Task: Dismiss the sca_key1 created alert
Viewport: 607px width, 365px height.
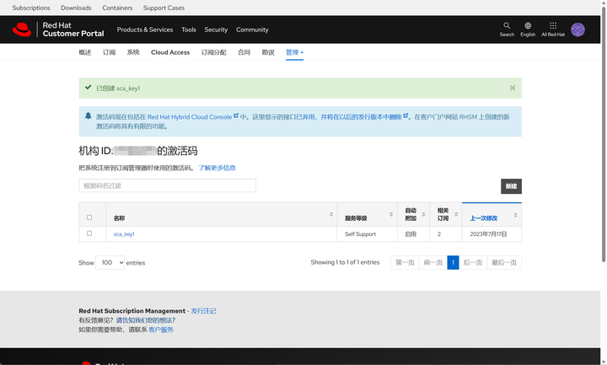Action: pyautogui.click(x=513, y=88)
